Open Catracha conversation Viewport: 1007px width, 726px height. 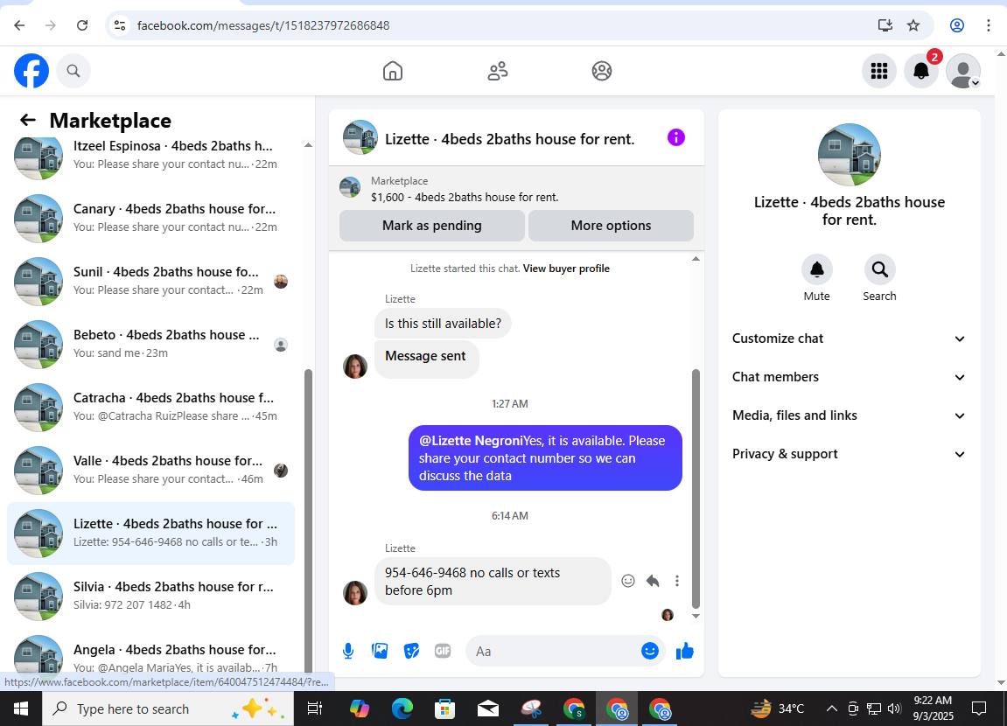151,407
